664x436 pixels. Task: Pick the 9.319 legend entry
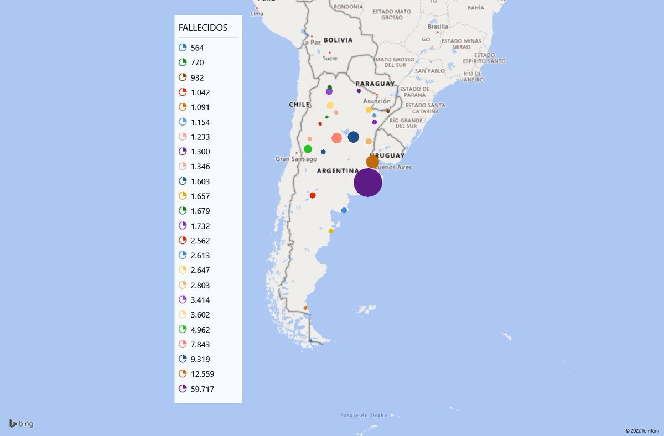click(x=194, y=359)
